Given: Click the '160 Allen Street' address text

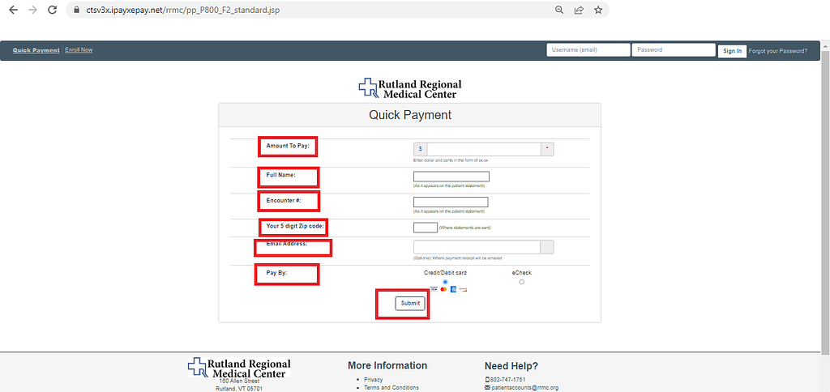Looking at the screenshot, I should [237, 381].
